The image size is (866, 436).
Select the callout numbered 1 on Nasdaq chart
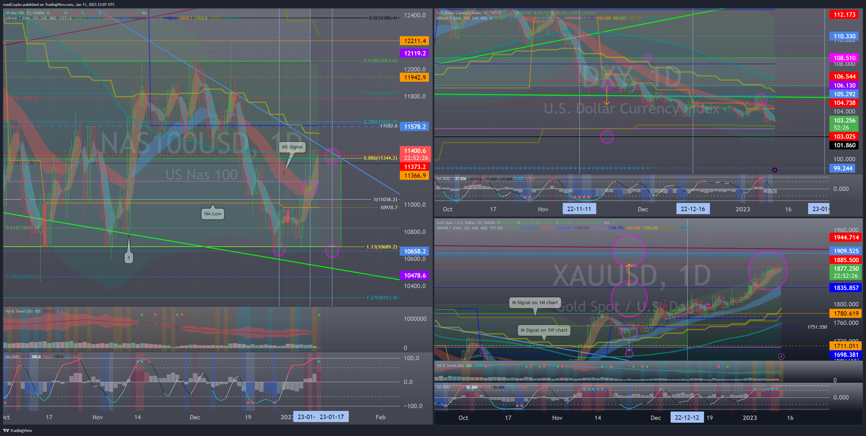coord(129,258)
